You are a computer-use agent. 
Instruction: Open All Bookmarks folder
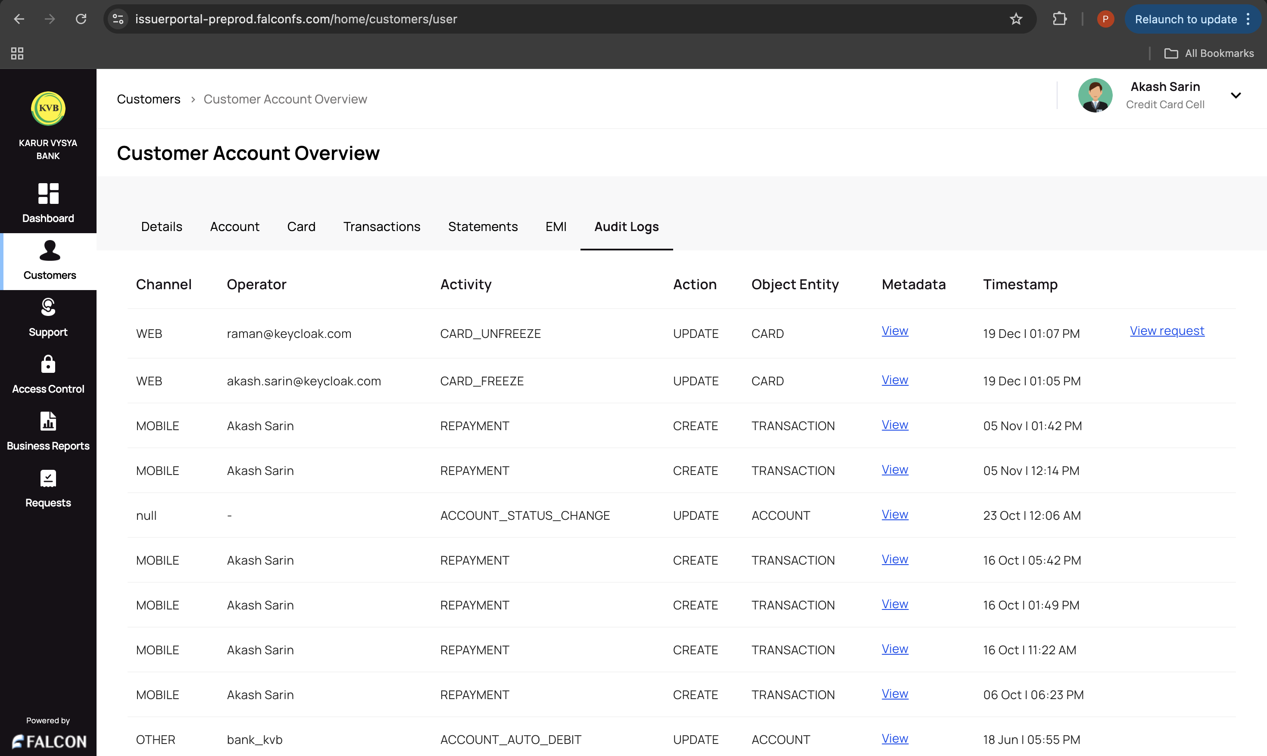(x=1209, y=53)
